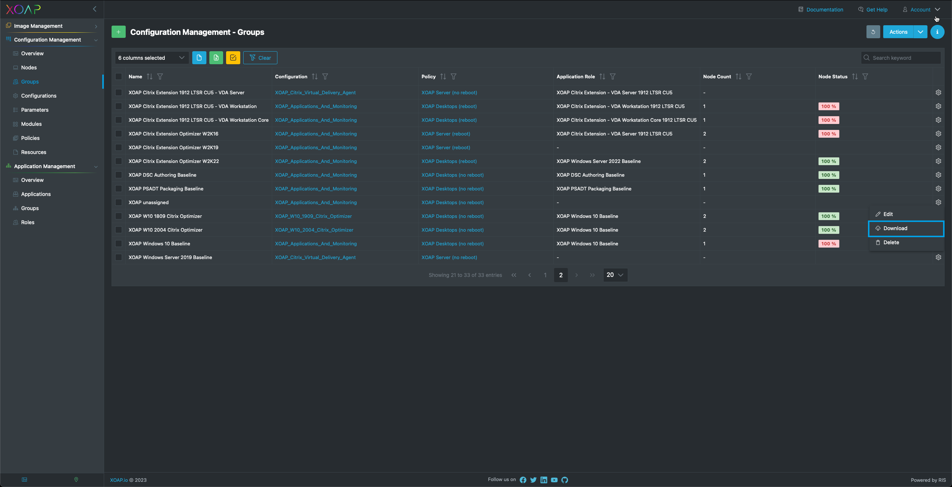Open the Get Help link
Image resolution: width=952 pixels, height=487 pixels.
pos(873,10)
